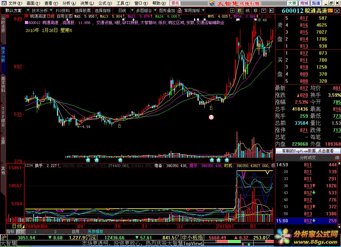The image size is (341, 247).
Task: Click the B buy signal near October
Action: click(x=120, y=126)
